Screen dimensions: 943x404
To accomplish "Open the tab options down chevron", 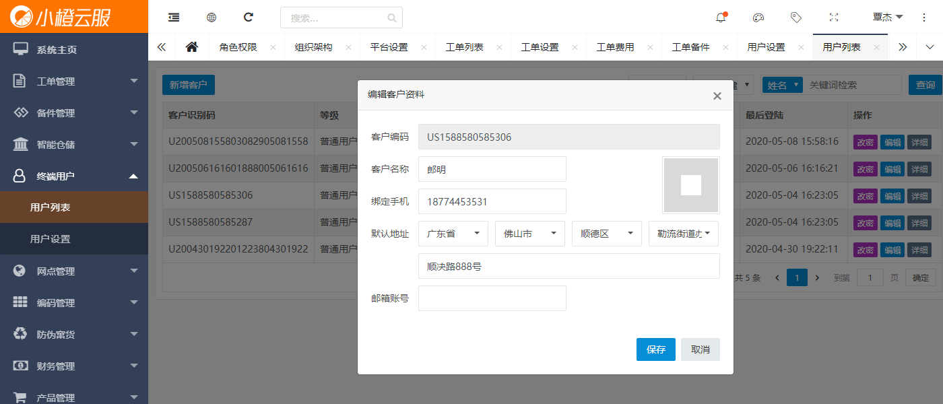I will [930, 47].
